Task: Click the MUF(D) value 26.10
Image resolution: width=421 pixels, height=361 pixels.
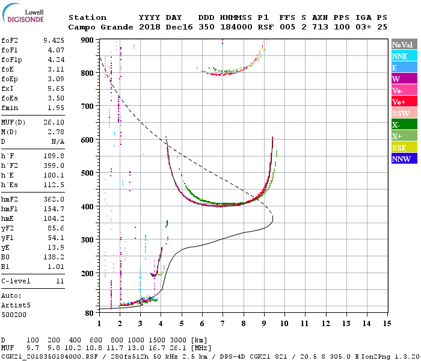Action: [x=54, y=122]
